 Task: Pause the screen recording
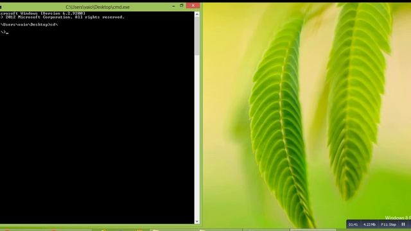pos(403,225)
